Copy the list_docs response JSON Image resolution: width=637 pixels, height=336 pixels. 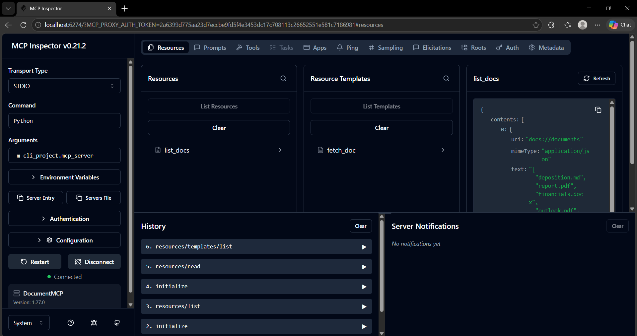tap(599, 110)
